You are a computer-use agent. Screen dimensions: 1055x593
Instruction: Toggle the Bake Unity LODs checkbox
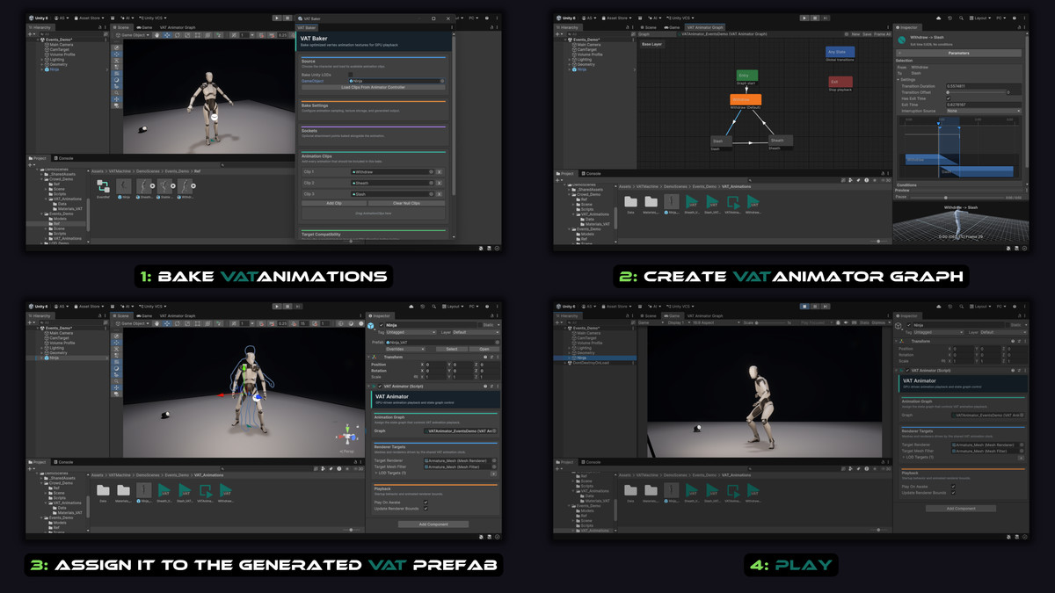[x=350, y=75]
